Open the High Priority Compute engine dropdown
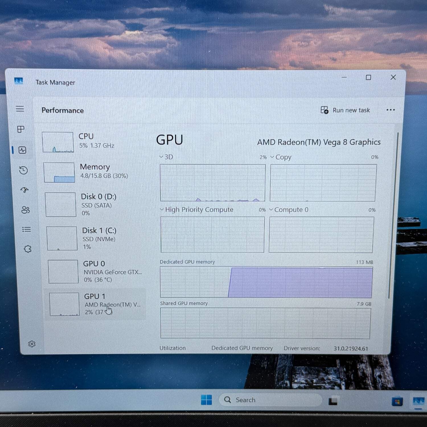 point(162,210)
